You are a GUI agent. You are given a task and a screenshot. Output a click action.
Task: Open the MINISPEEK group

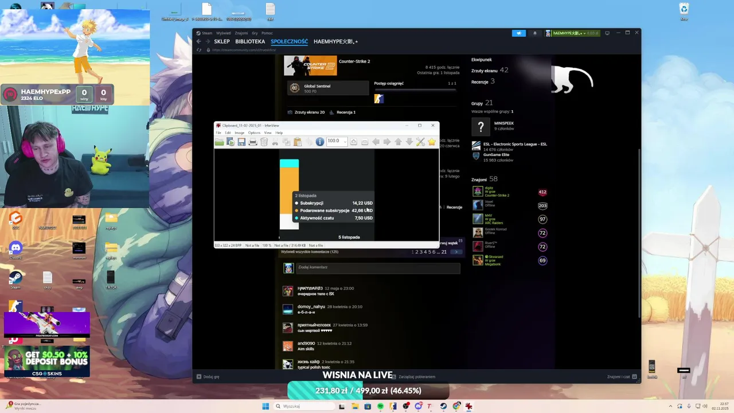[504, 123]
